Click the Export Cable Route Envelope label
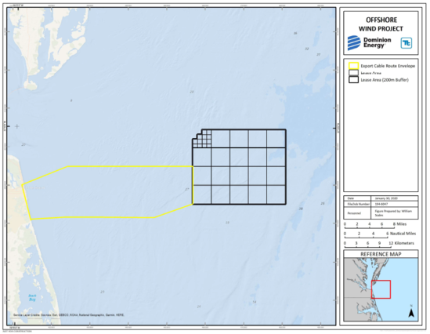Image resolution: width=430 pixels, height=334 pixels. [x=388, y=66]
